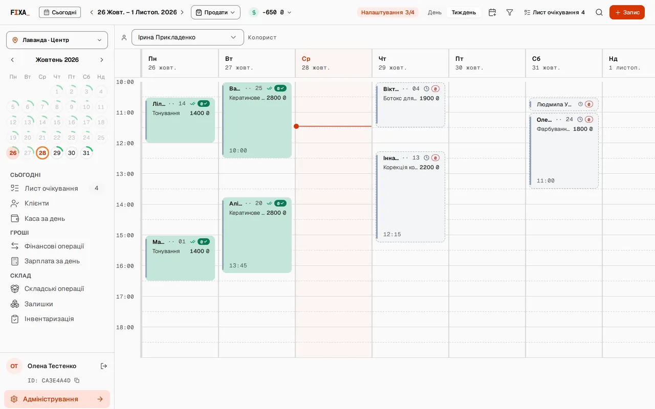Show next month in mini calendar
The image size is (655, 409).
pos(101,60)
